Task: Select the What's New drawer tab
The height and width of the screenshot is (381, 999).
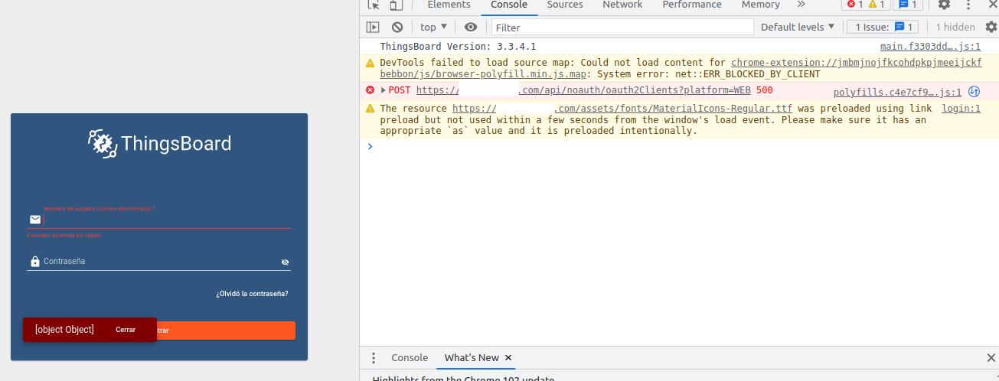Action: pos(472,357)
